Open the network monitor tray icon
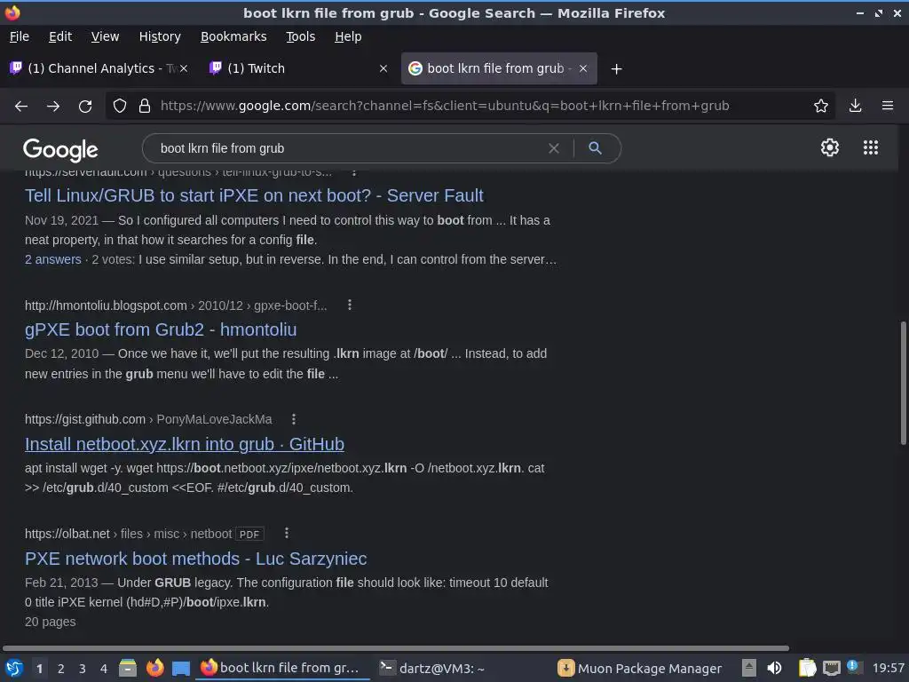Image resolution: width=909 pixels, height=682 pixels. pyautogui.click(x=831, y=669)
